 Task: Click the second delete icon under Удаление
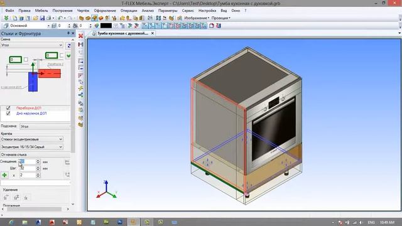click(x=16, y=197)
